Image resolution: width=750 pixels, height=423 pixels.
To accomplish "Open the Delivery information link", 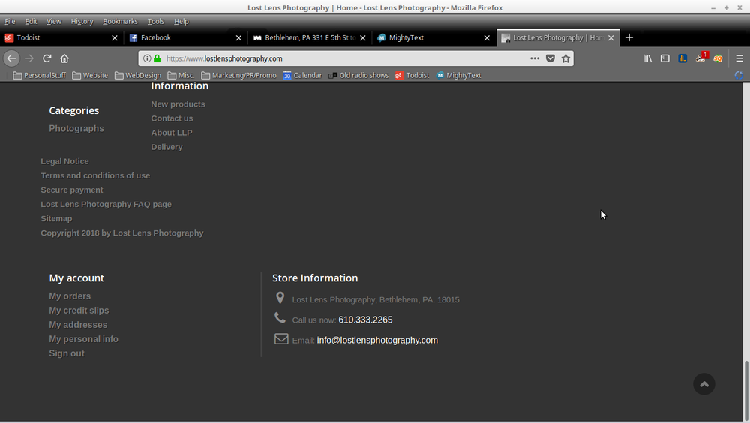I will (167, 147).
